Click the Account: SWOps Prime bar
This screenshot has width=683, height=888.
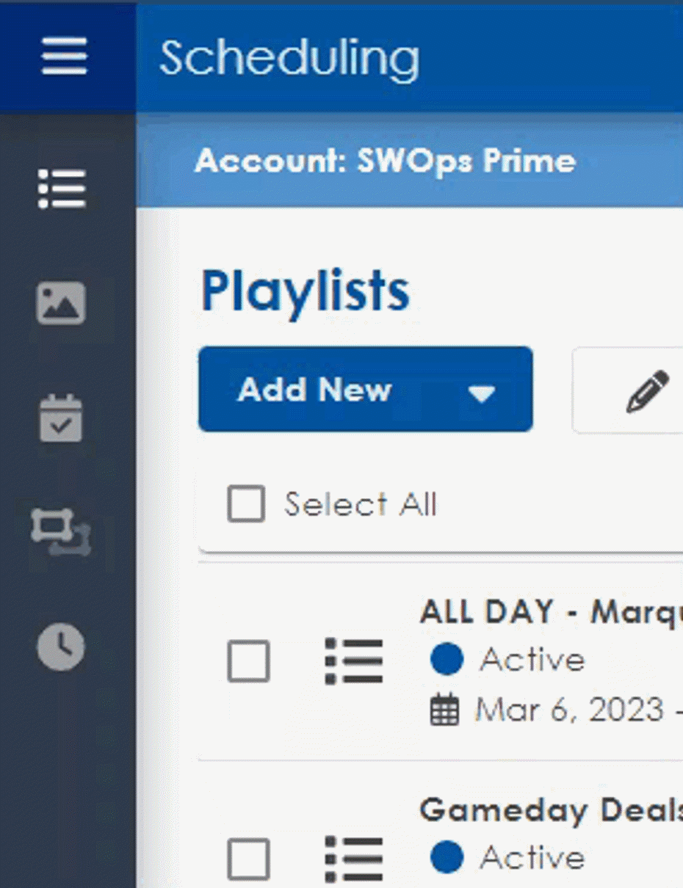385,161
